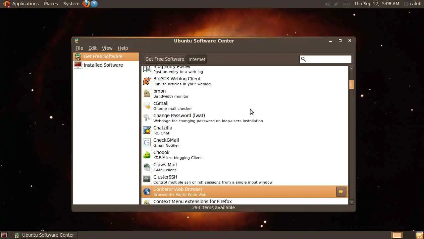The image size is (424, 239).
Task: Click the ClusterSSH terminal icon
Action: 147,179
